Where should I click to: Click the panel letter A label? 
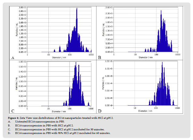point(13,57)
